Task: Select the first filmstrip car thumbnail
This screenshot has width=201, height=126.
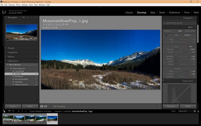Action: pos(8,118)
